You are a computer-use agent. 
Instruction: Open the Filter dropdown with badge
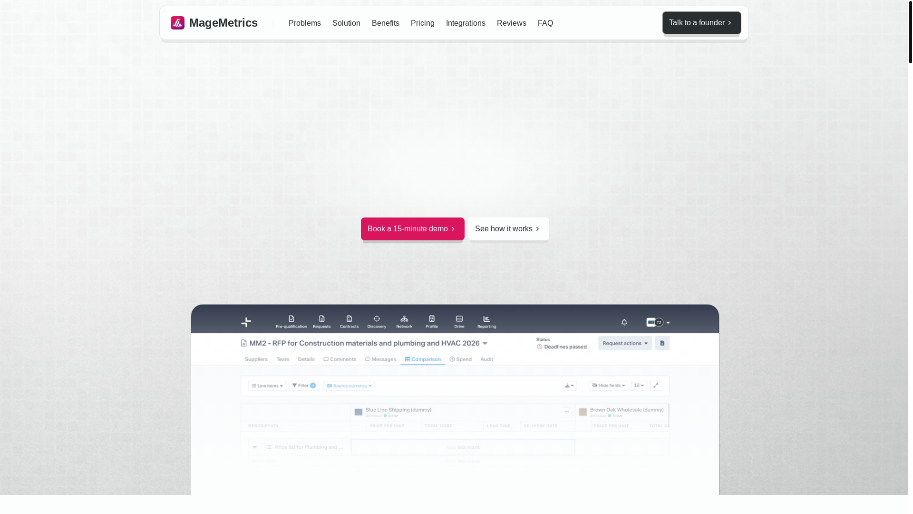[x=304, y=385]
